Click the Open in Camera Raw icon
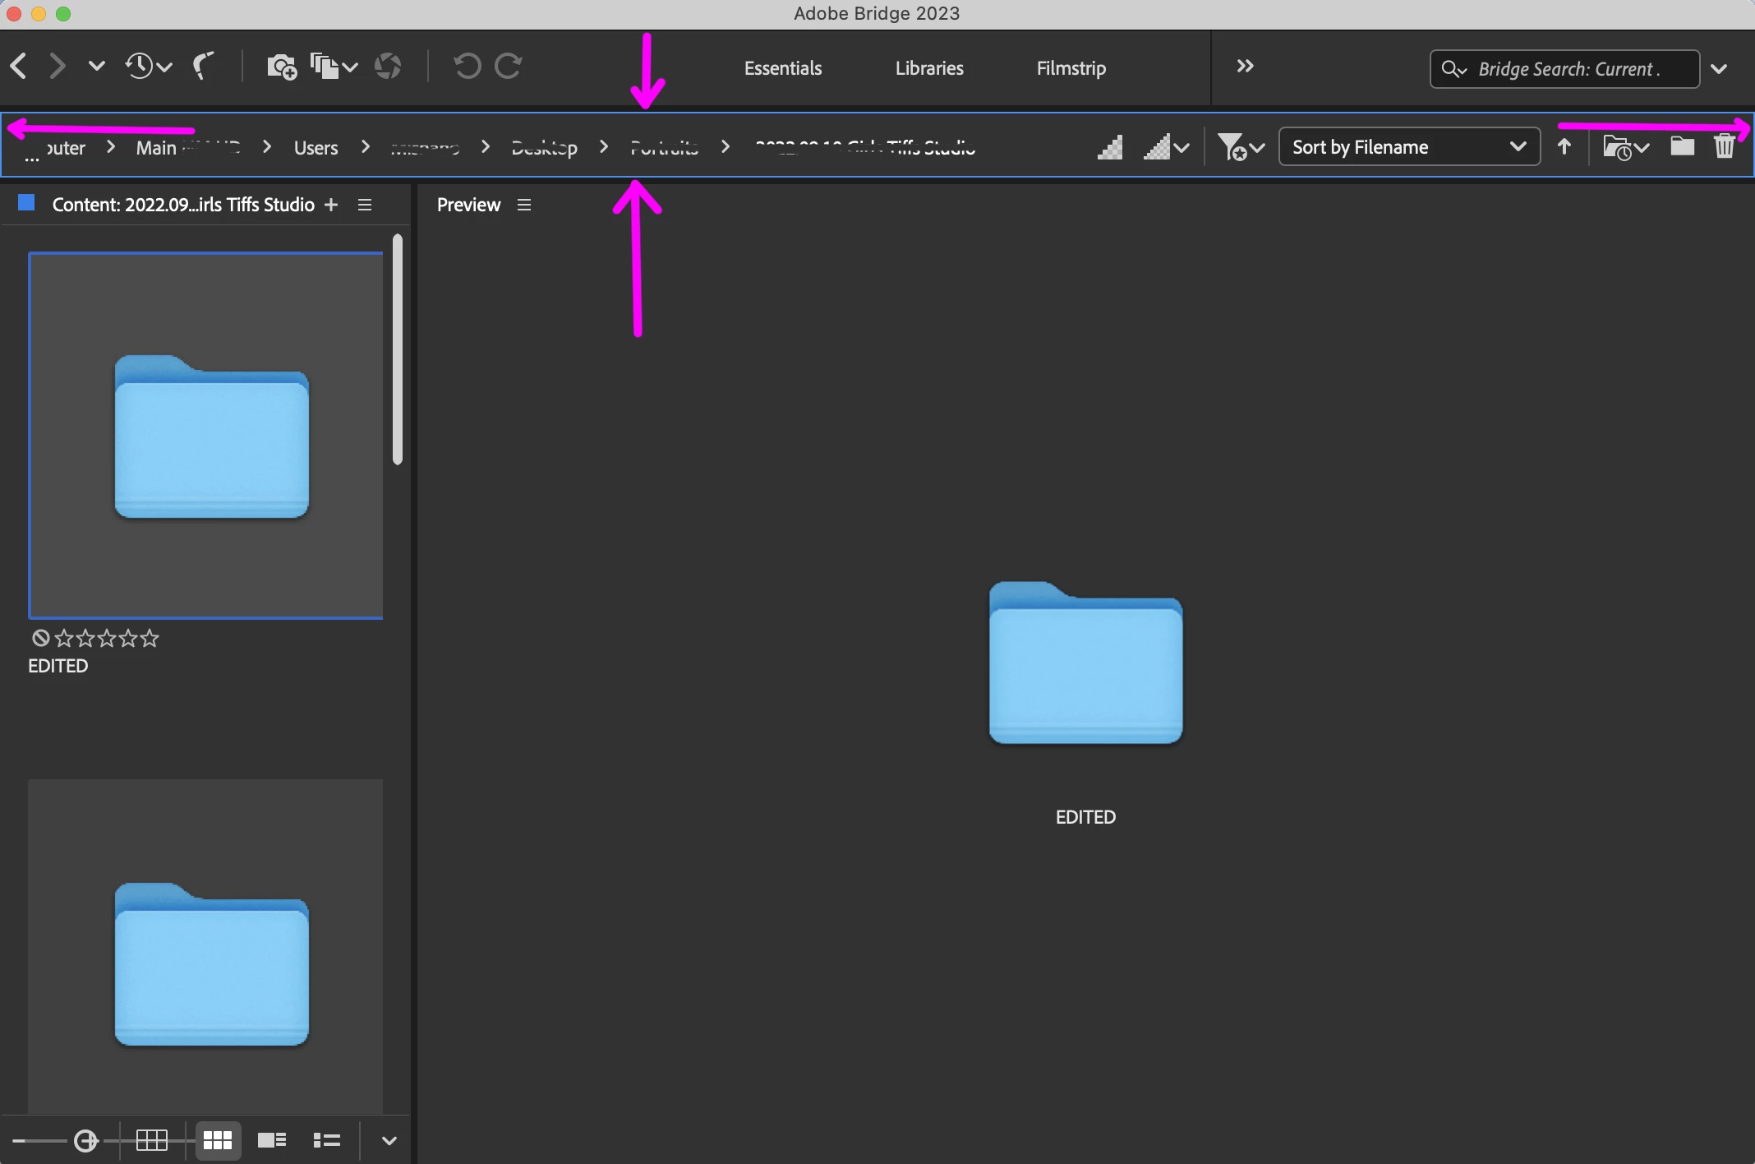The image size is (1755, 1164). tap(388, 67)
